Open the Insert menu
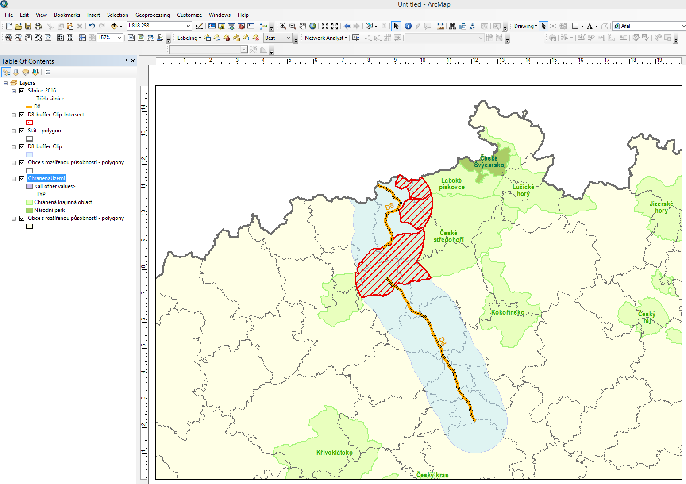 [93, 15]
